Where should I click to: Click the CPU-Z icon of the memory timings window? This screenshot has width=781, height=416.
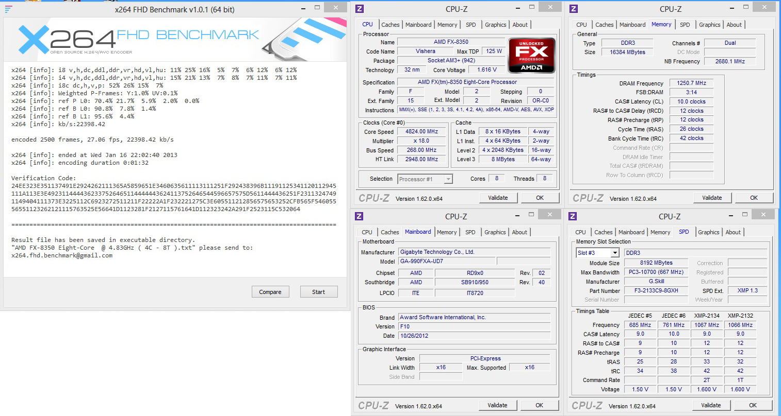(x=574, y=9)
